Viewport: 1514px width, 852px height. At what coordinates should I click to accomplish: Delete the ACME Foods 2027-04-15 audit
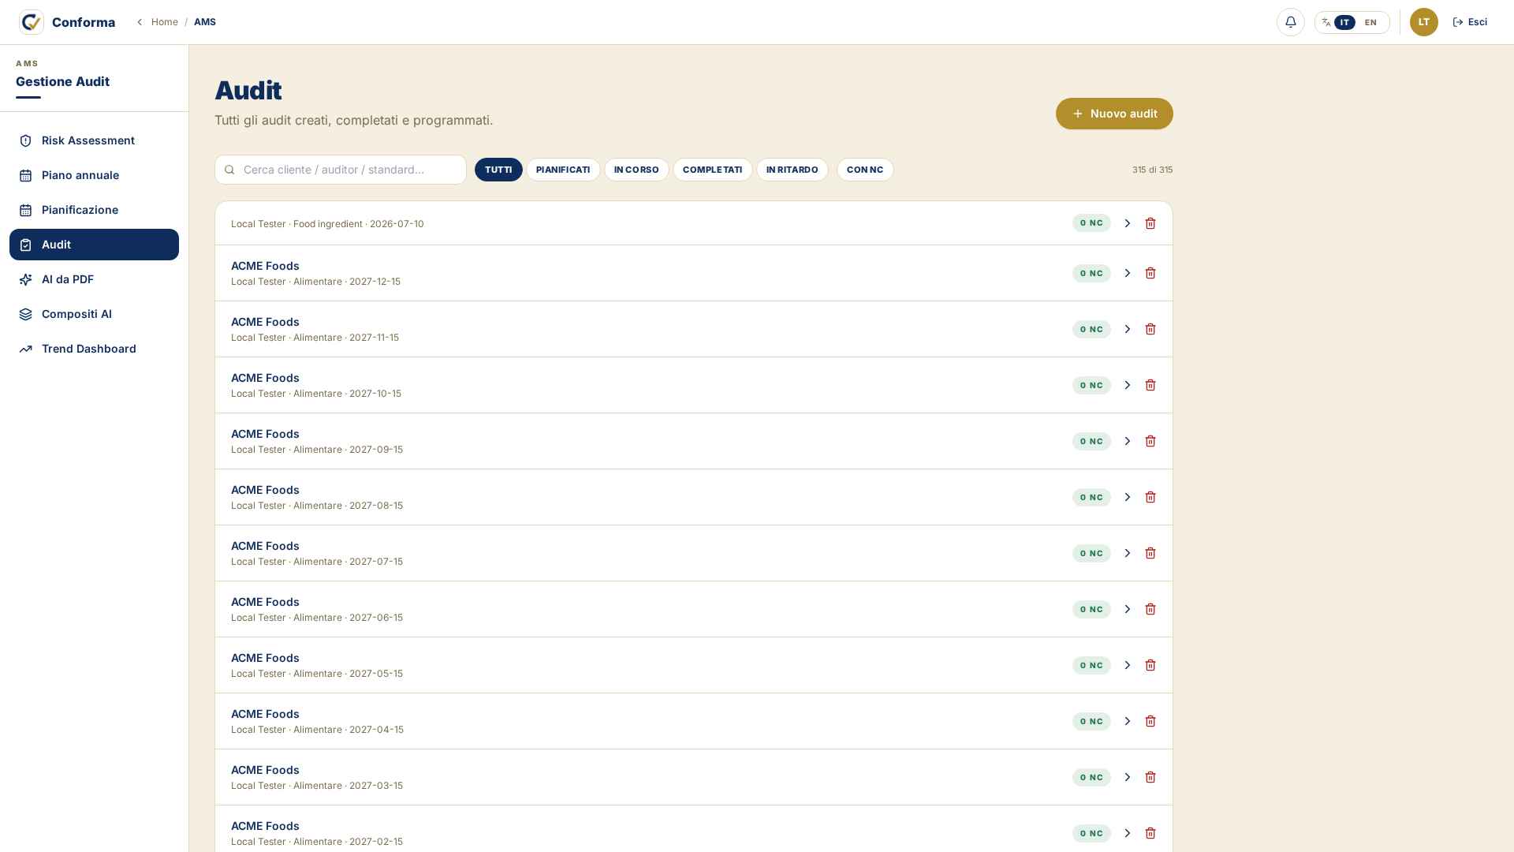pos(1150,721)
